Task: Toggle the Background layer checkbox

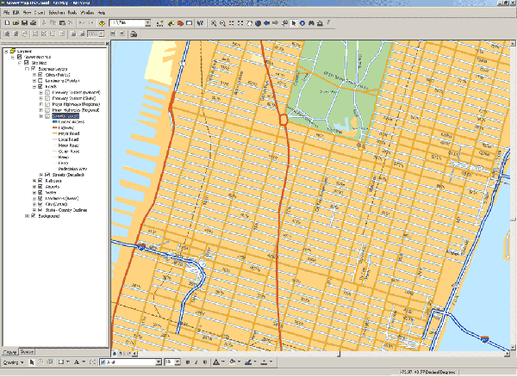Action: point(33,216)
